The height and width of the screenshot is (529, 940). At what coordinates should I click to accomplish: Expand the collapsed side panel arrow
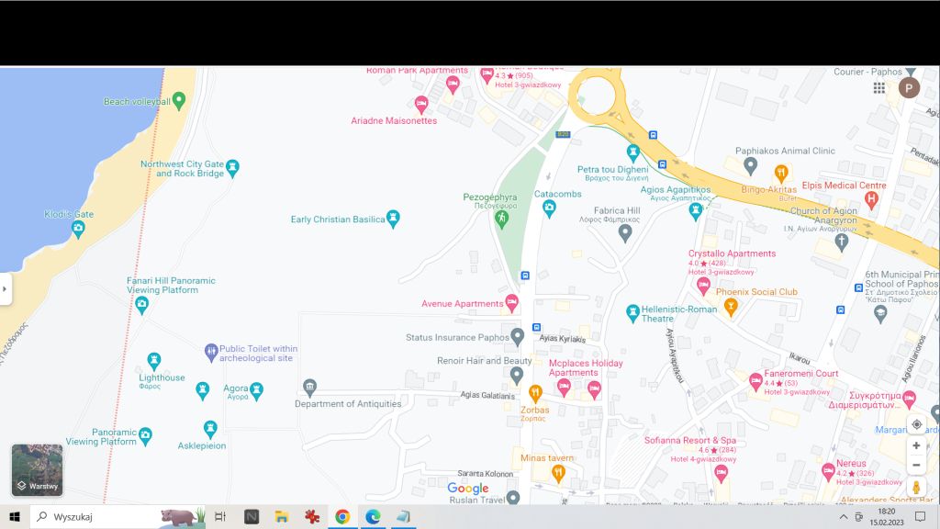[5, 288]
